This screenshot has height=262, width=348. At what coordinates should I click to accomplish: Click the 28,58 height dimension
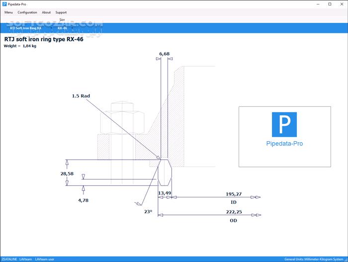pos(67,174)
